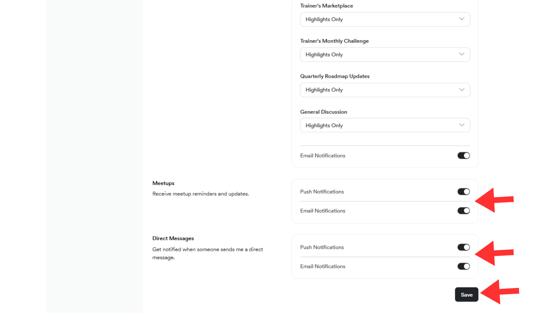Viewport: 557px width, 313px height.
Task: Click Quarterly Roadmap Updates label text
Action: point(335,76)
